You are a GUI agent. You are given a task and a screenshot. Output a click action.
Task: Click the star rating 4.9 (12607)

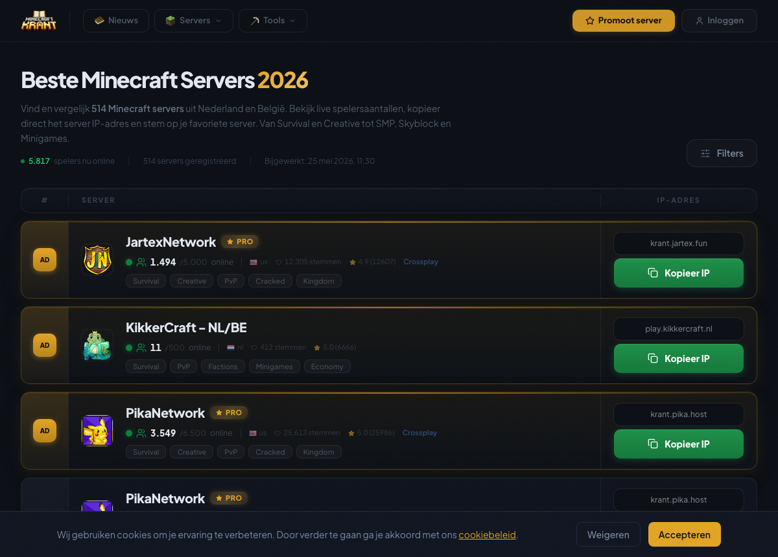(372, 262)
